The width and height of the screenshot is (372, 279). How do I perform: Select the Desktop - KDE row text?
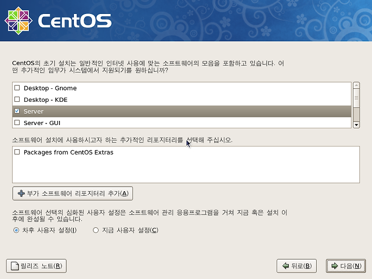tap(45, 100)
